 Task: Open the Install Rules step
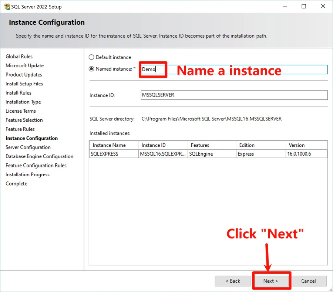18,93
